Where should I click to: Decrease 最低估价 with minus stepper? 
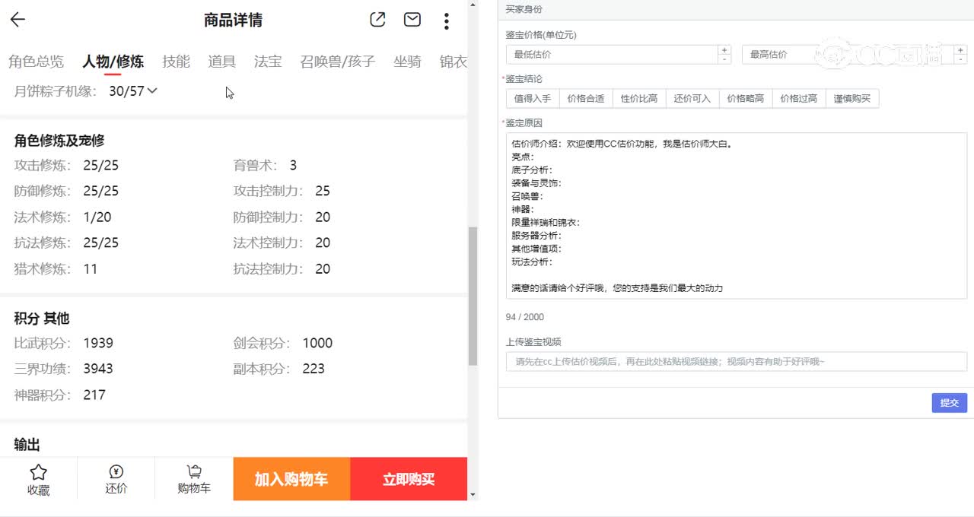(x=724, y=59)
